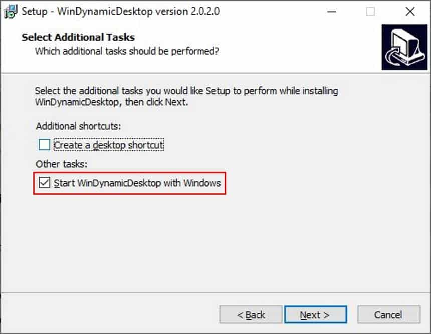This screenshot has height=334, width=431.
Task: Click the 'Create a desktop shortcut' label text
Action: (x=109, y=145)
